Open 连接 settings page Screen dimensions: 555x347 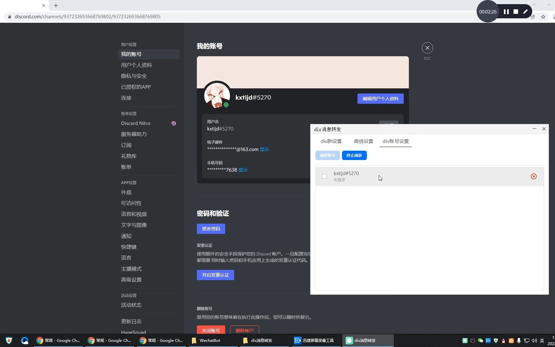tap(148, 98)
